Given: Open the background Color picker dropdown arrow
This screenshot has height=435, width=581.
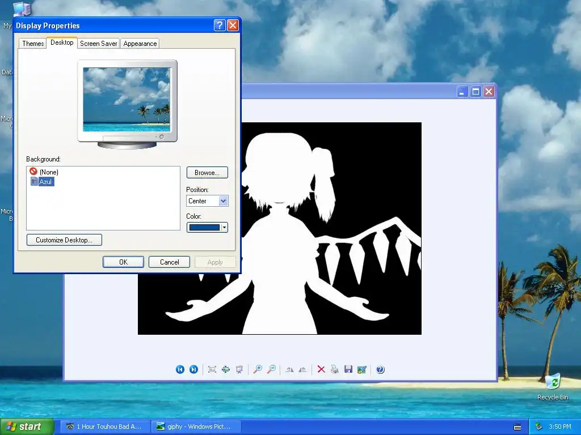Looking at the screenshot, I should (224, 228).
